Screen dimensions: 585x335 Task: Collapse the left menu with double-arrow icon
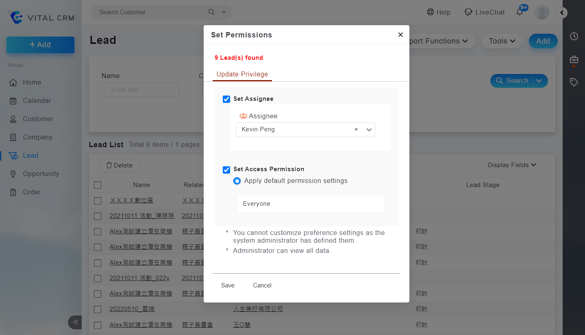75,322
